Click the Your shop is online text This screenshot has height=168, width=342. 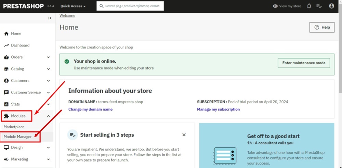[95, 61]
